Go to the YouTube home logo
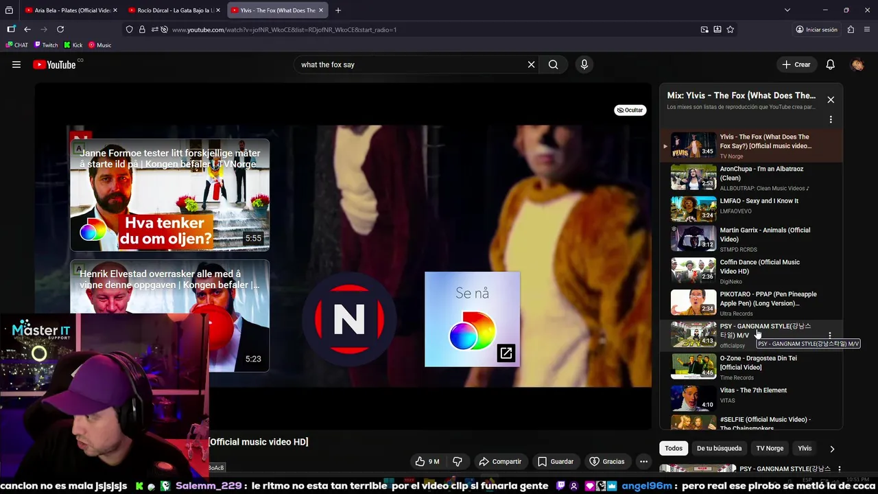This screenshot has width=878, height=494. click(x=54, y=64)
